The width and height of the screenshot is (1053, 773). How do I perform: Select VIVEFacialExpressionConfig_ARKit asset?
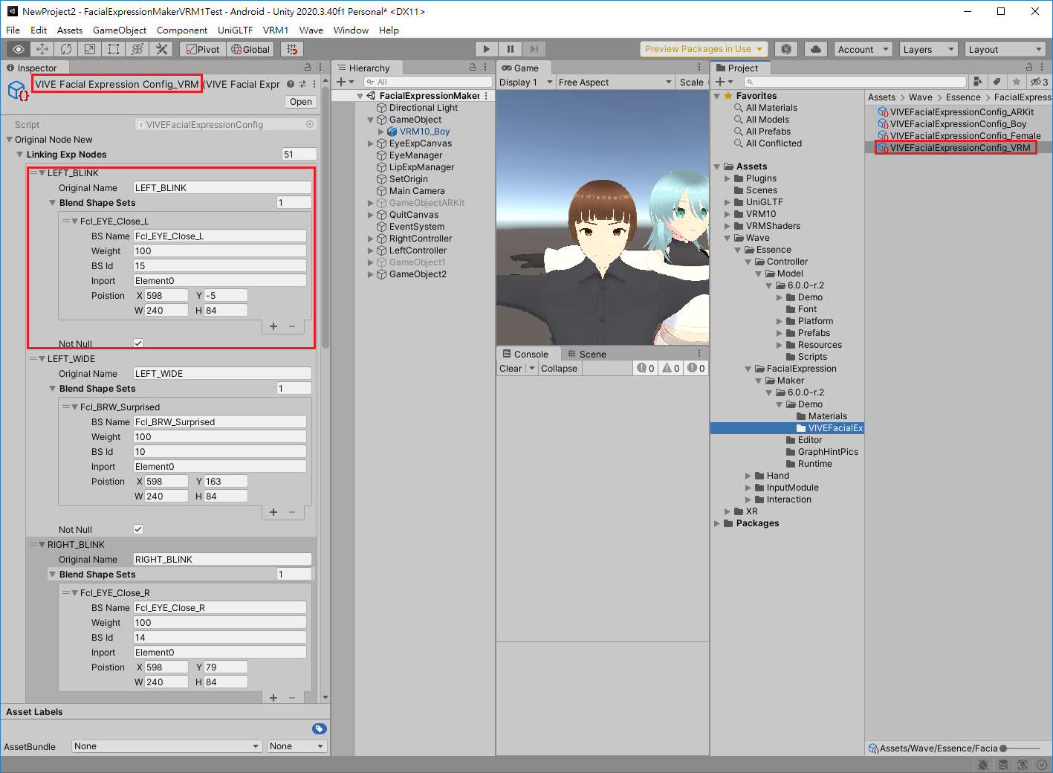point(961,112)
